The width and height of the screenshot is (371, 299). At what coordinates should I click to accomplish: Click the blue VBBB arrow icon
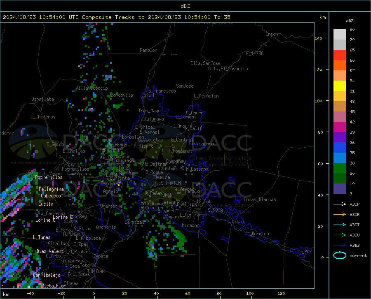340,246
